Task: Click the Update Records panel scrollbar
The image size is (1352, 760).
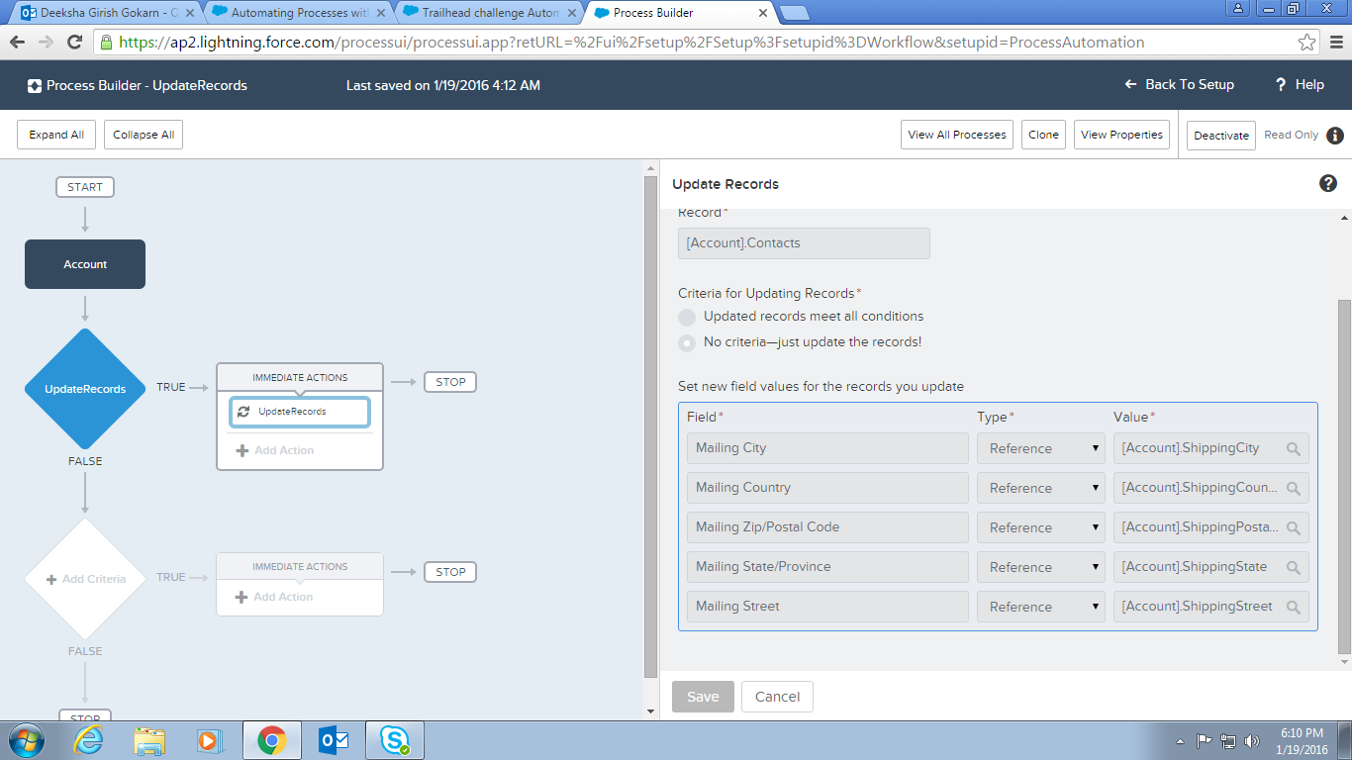Action: pos(1344,475)
